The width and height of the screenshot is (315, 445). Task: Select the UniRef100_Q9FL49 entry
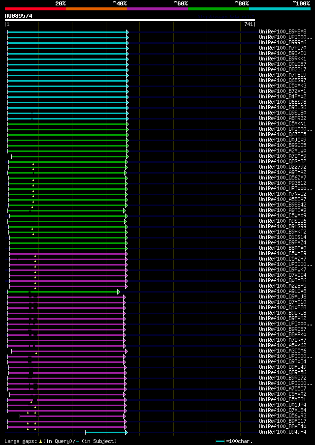click(x=283, y=367)
